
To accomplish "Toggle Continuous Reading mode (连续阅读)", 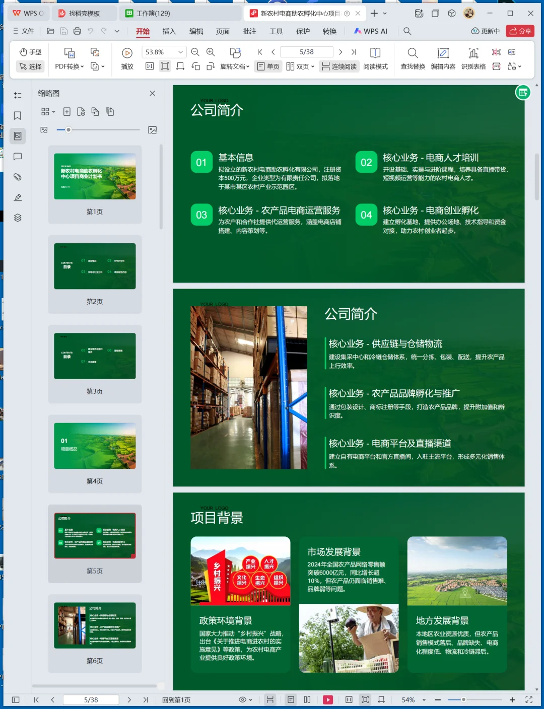I will click(x=339, y=66).
